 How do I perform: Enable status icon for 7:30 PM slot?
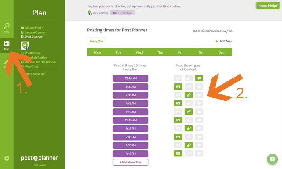[199, 145]
